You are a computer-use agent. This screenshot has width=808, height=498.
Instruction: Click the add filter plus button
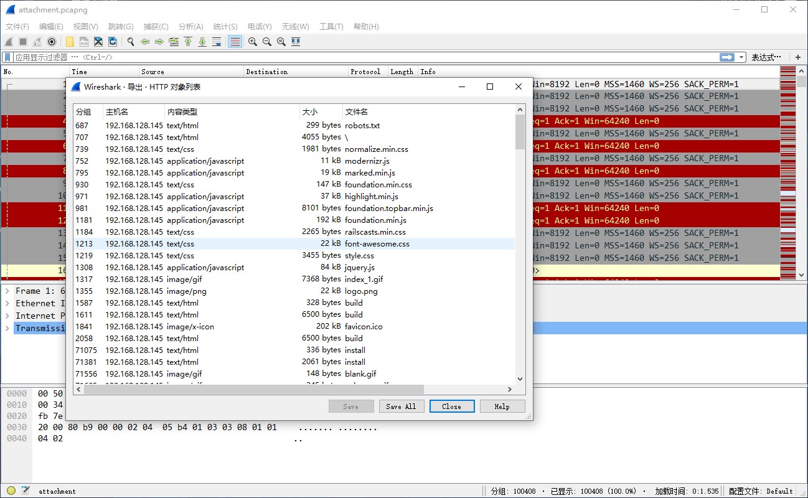click(797, 57)
